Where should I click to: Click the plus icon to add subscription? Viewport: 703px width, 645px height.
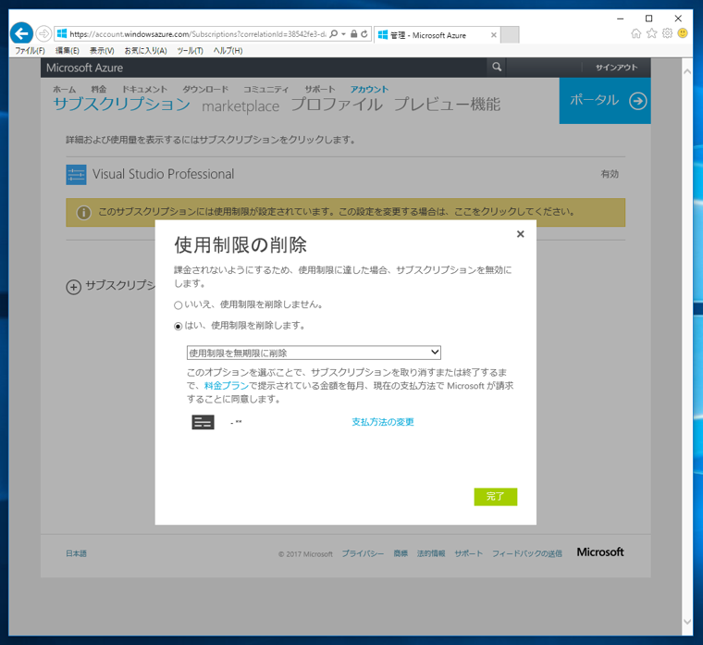pos(73,287)
